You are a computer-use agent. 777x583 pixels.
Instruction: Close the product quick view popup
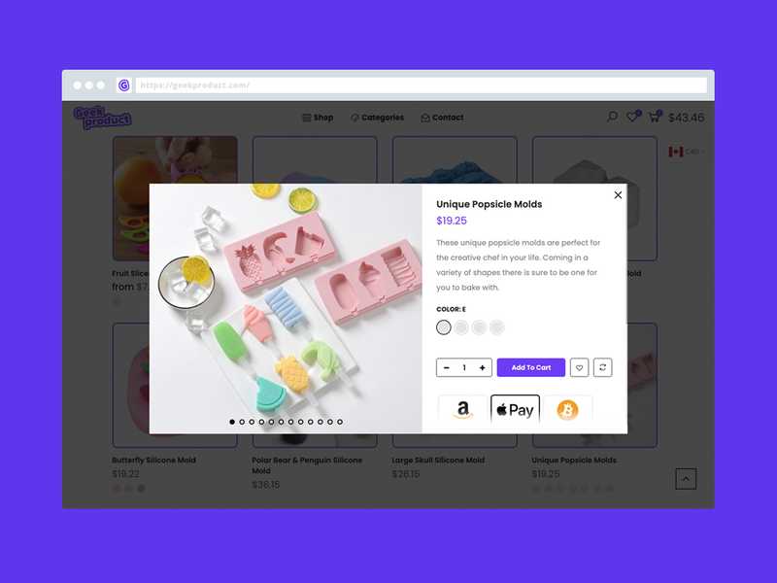click(x=618, y=195)
